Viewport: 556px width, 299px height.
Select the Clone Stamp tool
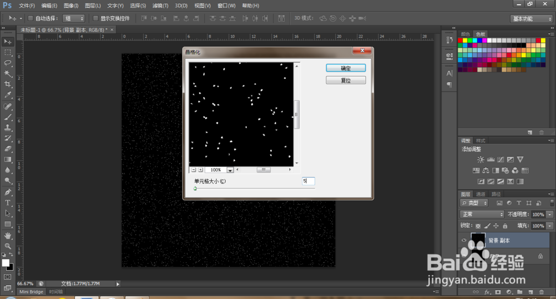pos(7,128)
